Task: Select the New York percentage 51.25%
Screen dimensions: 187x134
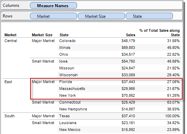Action: pyautogui.click(x=173, y=95)
